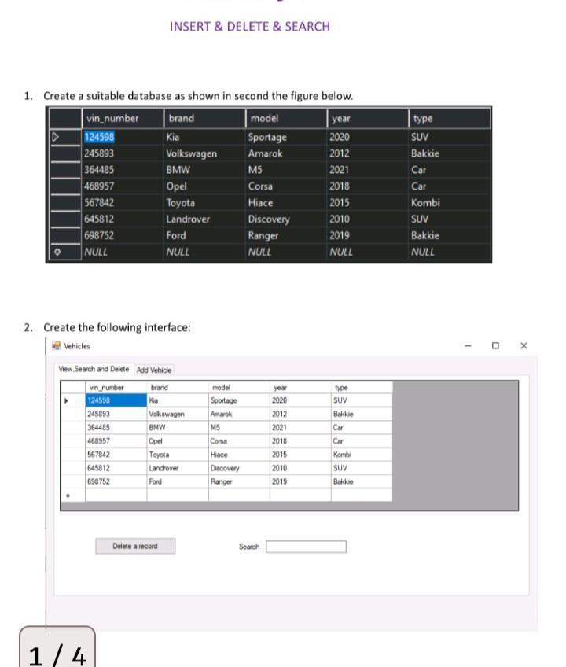Click the type column header in Vehicles grid
This screenshot has width=566, height=667.
362,388
